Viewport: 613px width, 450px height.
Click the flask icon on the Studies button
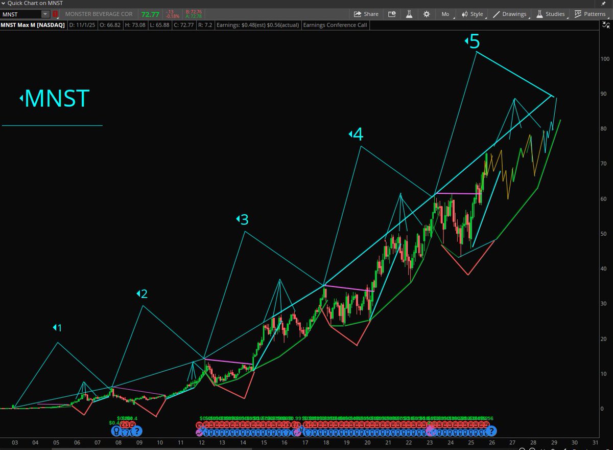539,14
